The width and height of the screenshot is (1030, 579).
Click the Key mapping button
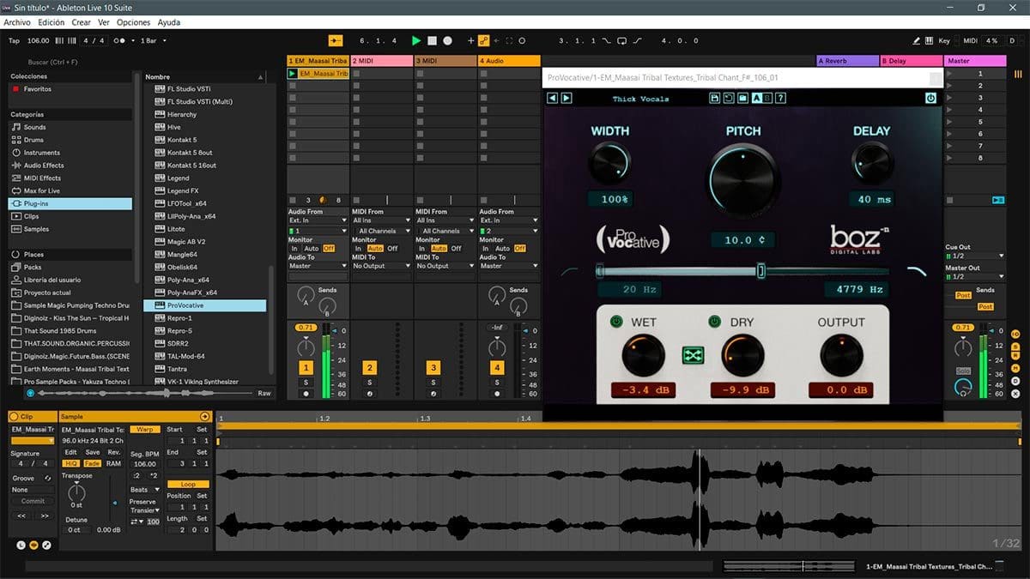(x=944, y=40)
